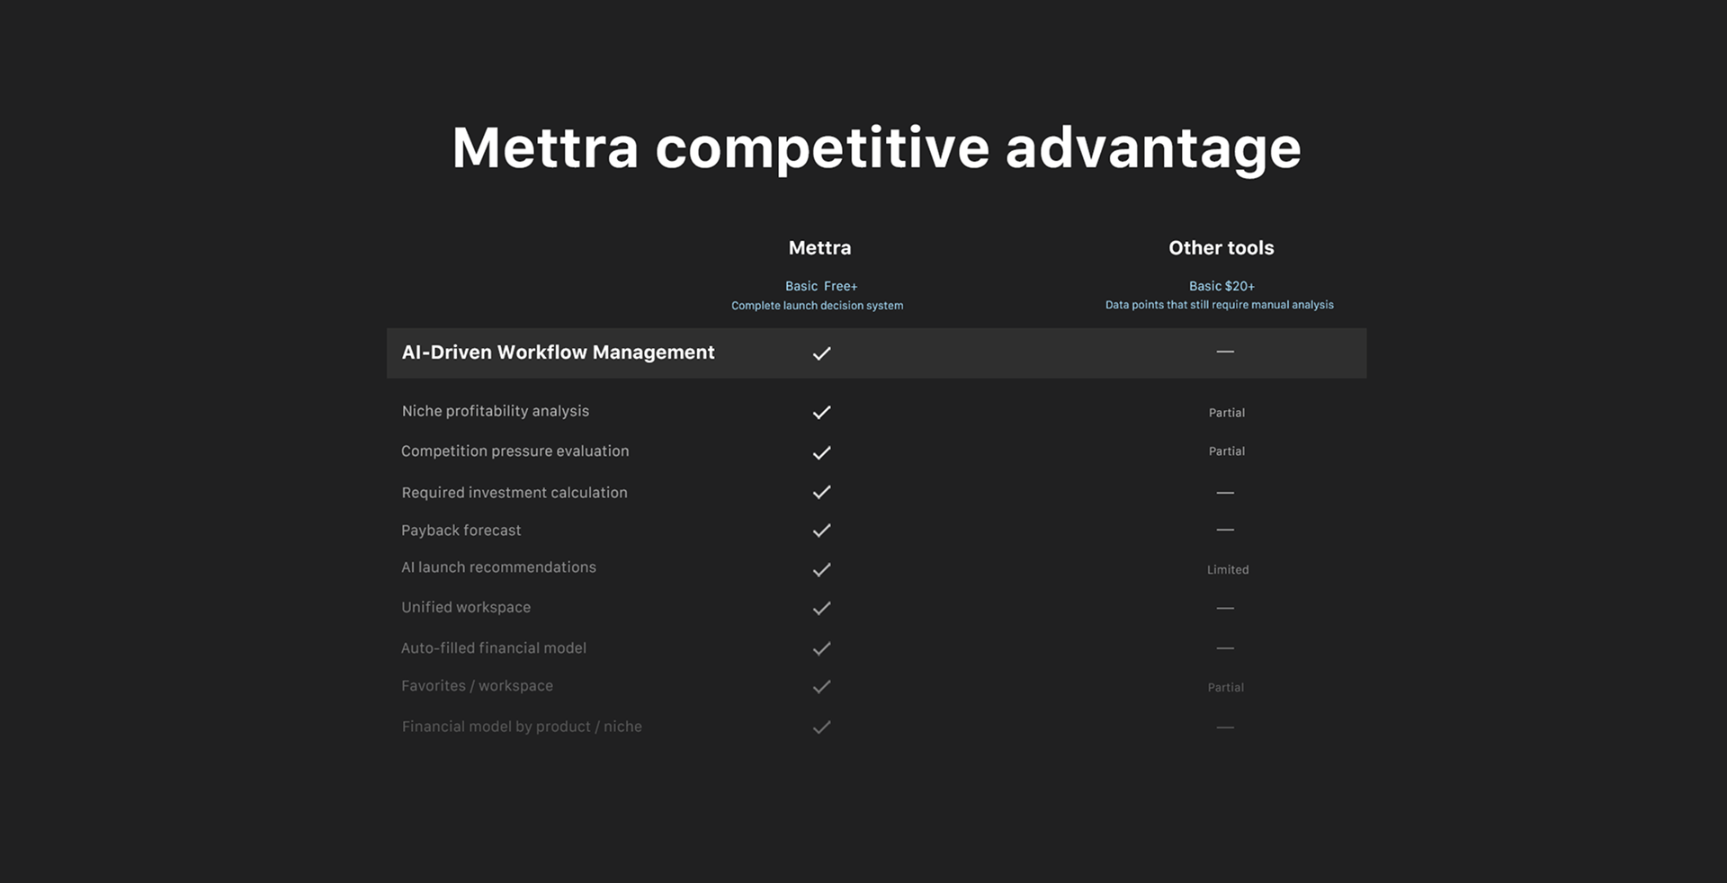This screenshot has height=883, width=1727.
Task: Click the 'Other tools' column header
Action: pos(1221,248)
